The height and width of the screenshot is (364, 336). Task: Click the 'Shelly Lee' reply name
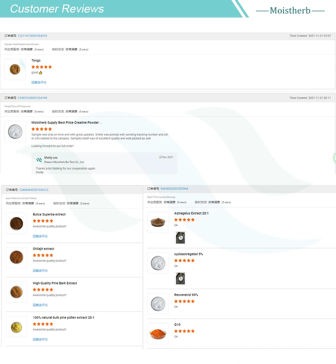point(51,158)
